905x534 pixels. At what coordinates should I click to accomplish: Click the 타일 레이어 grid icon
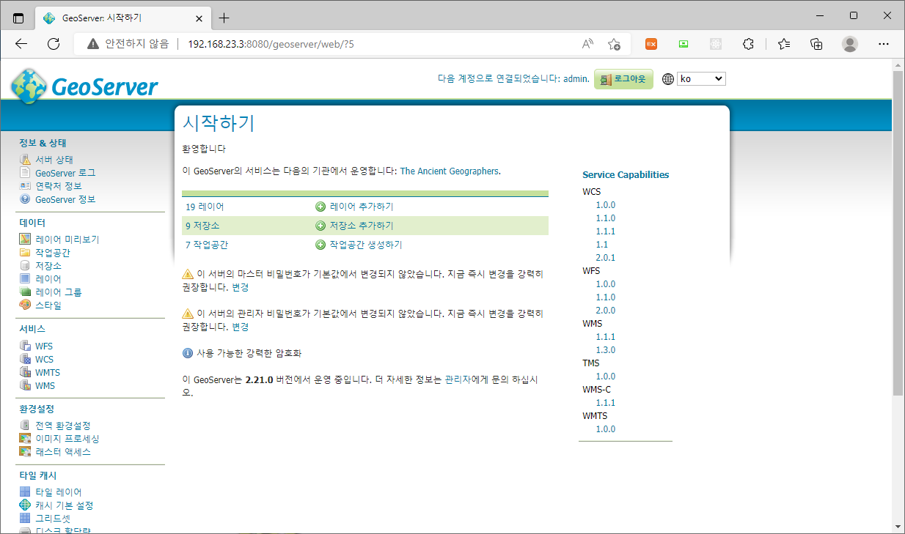click(x=25, y=492)
